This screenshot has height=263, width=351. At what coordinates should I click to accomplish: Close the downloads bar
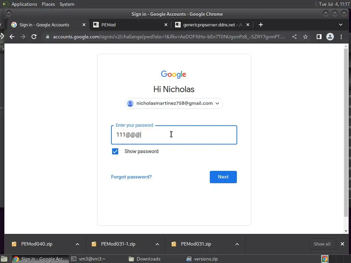coord(342,244)
